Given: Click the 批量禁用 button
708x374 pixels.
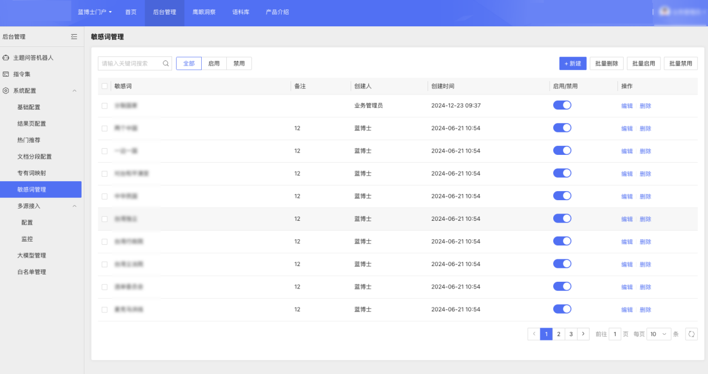Looking at the screenshot, I should pyautogui.click(x=681, y=64).
